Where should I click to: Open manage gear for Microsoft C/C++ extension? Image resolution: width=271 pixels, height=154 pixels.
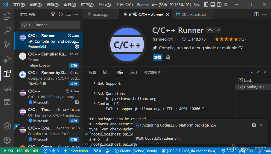pyautogui.click(x=77, y=102)
